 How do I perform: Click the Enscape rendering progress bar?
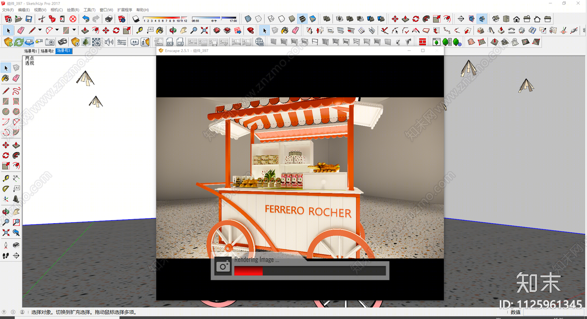click(310, 271)
